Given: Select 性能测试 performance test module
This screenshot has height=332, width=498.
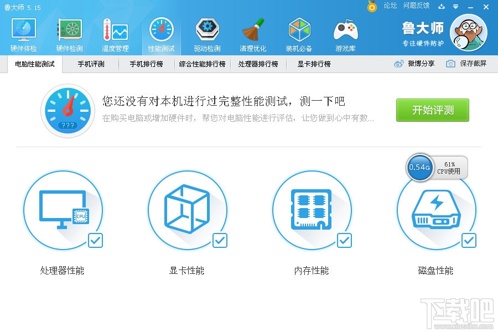Looking at the screenshot, I should pos(162,35).
